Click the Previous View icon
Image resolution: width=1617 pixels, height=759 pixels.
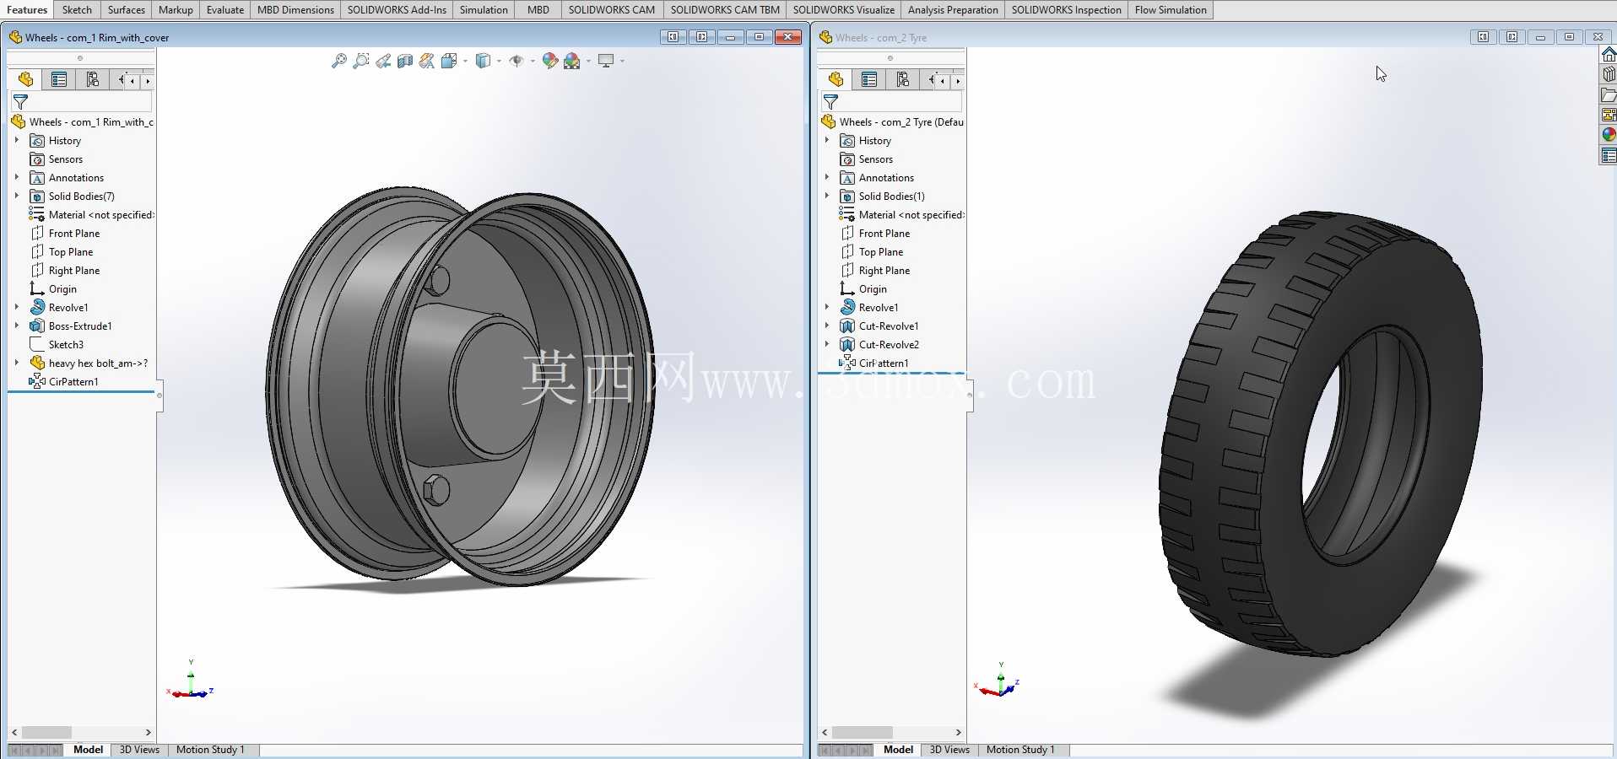coord(383,61)
